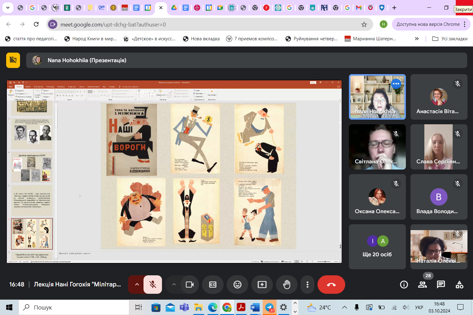473x315 pixels.
Task: Open Telegram from the Windows taskbar
Action: (269, 307)
